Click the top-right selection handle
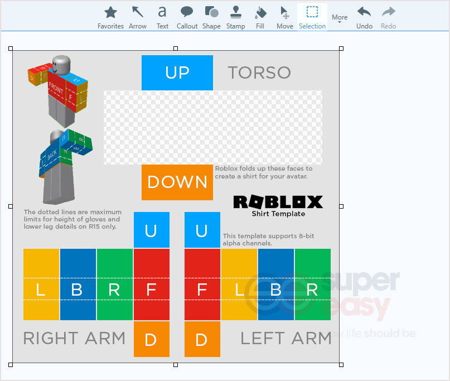This screenshot has width=450, height=381. tap(341, 49)
